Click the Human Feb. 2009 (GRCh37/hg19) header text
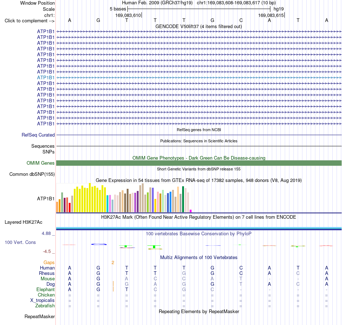This screenshot has width=342, height=325. pos(157,3)
